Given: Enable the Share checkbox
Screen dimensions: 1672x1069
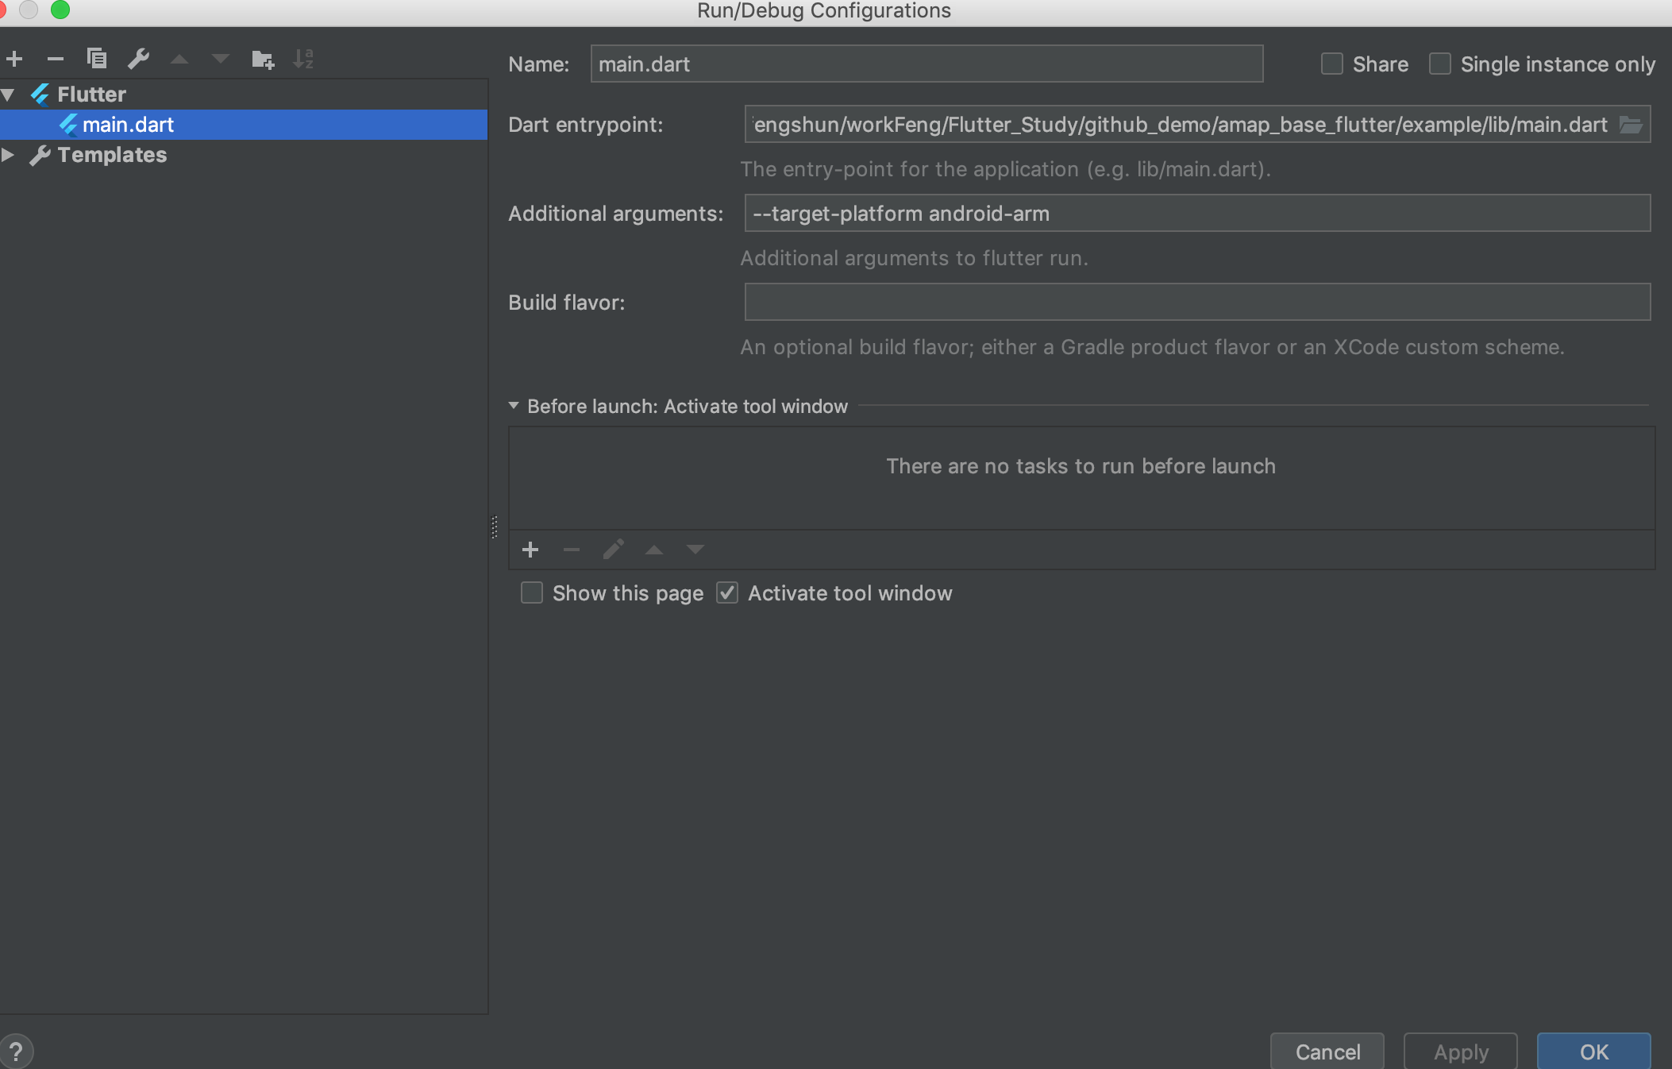Looking at the screenshot, I should click(1332, 64).
